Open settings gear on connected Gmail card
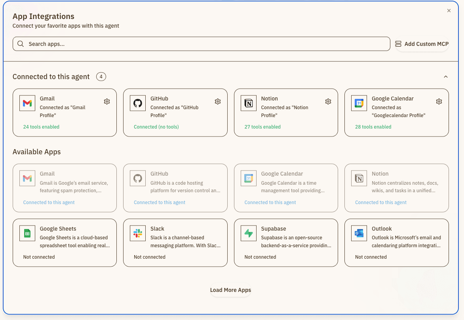The height and width of the screenshot is (320, 464). 107,102
